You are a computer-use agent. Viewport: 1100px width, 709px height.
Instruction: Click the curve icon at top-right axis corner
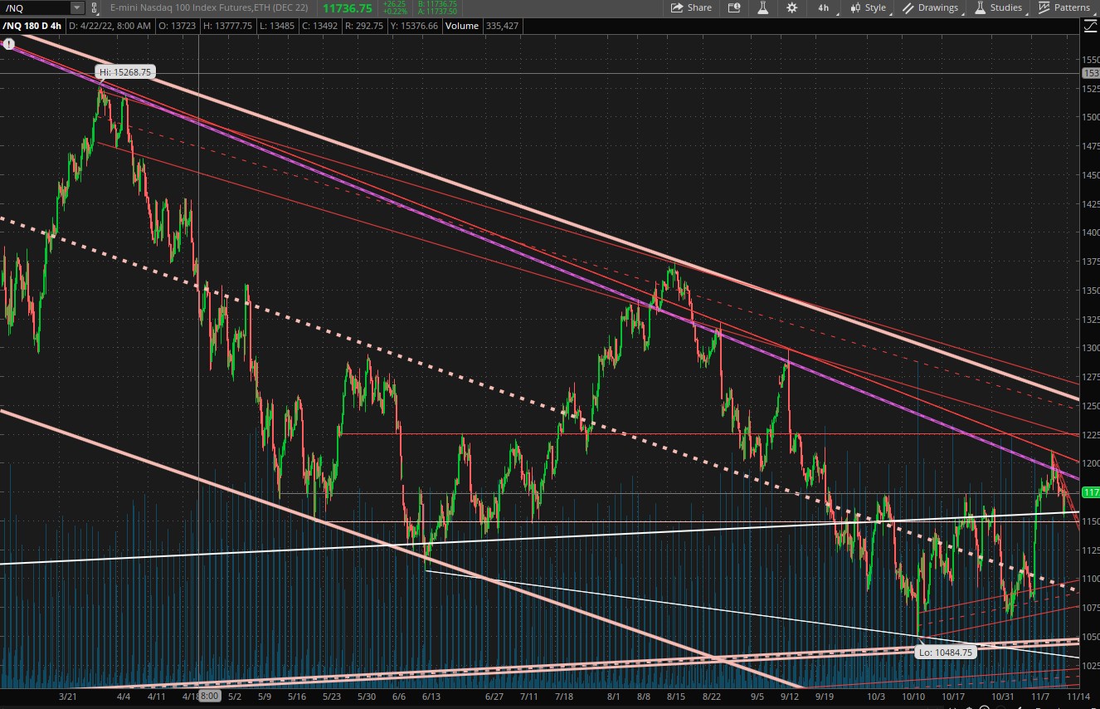[x=1090, y=26]
